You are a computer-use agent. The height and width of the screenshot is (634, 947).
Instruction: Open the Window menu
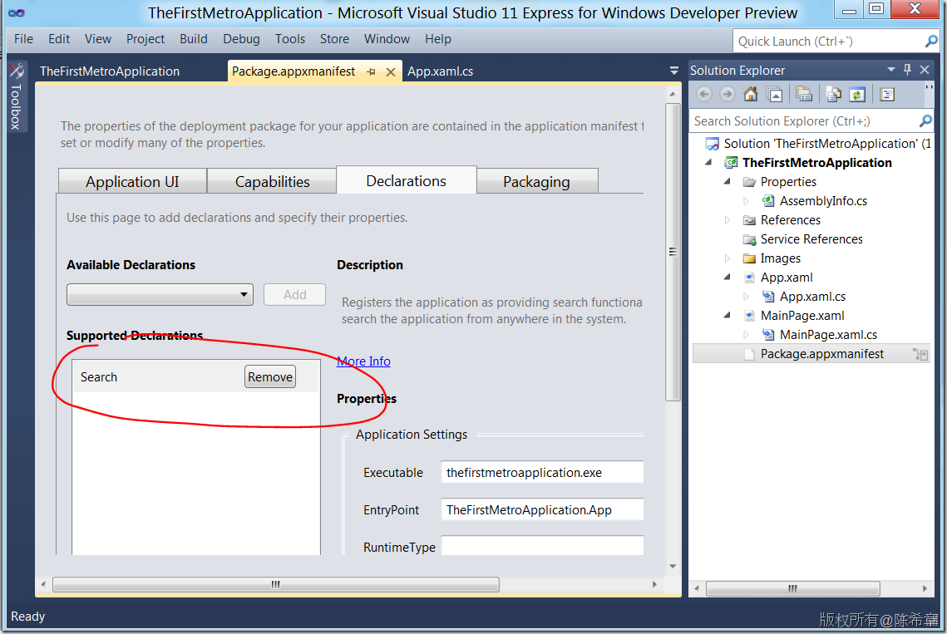[387, 39]
